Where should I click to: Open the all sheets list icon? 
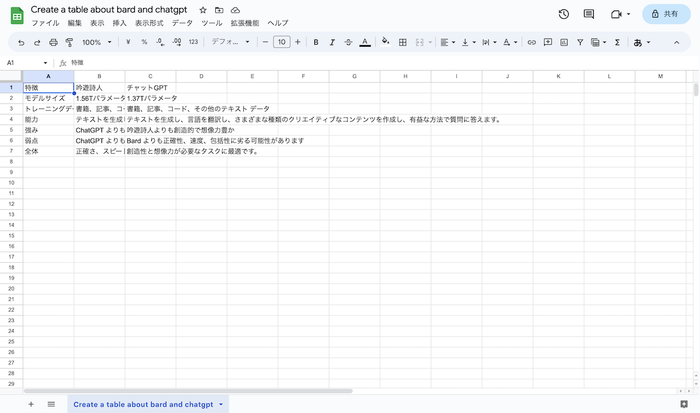[51, 404]
